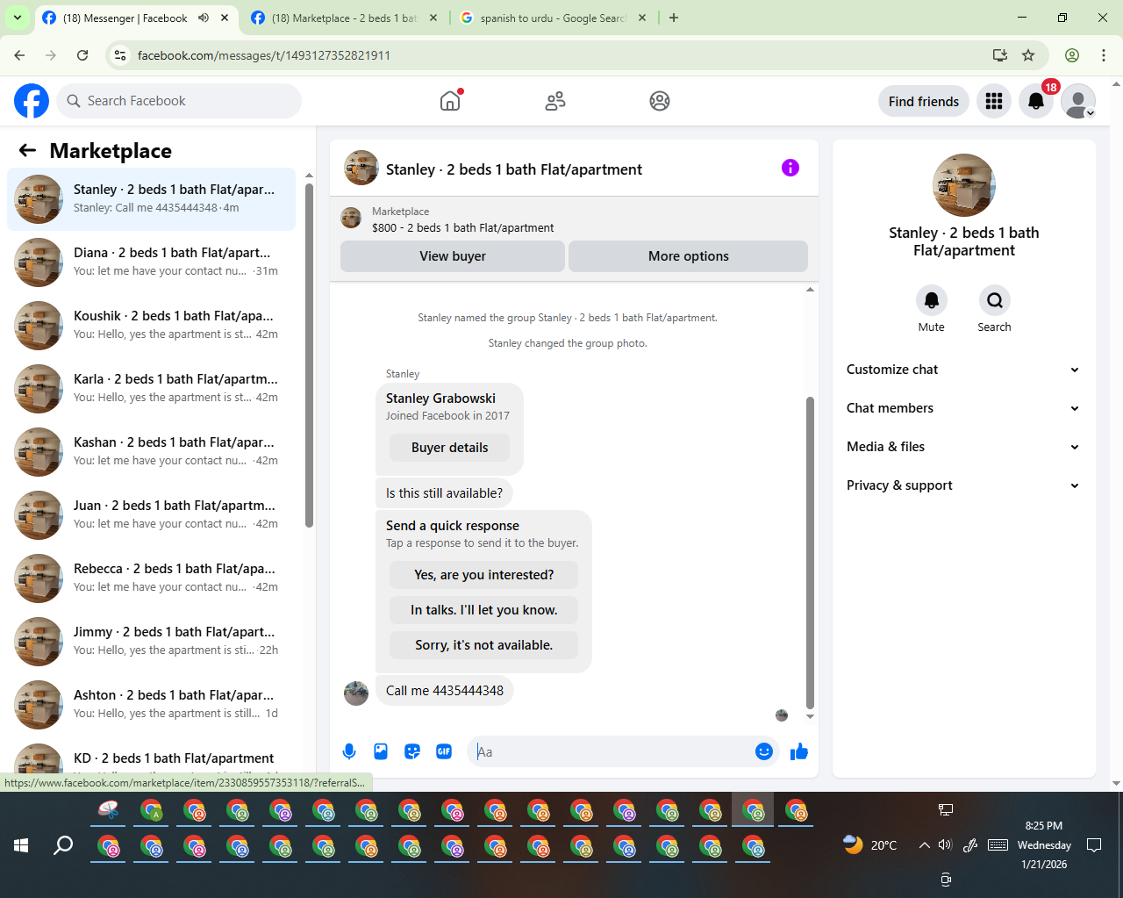Screen dimensions: 1123x898
Task: Mute the Stanley conversation
Action: [932, 300]
